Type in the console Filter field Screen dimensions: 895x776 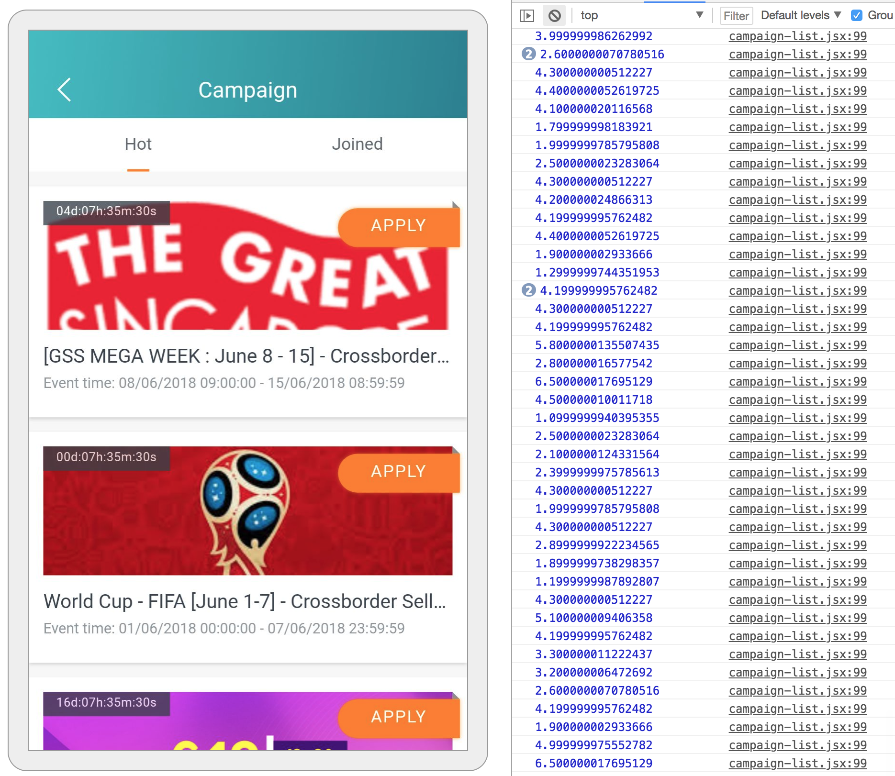[x=736, y=16]
